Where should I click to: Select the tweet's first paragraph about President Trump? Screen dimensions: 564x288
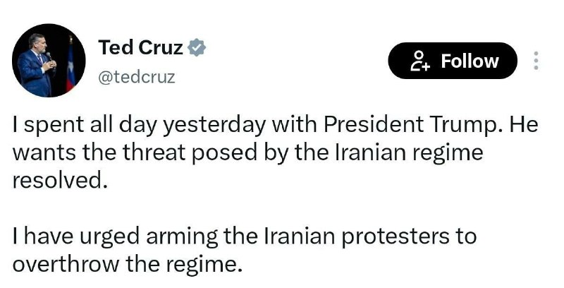tap(276, 152)
